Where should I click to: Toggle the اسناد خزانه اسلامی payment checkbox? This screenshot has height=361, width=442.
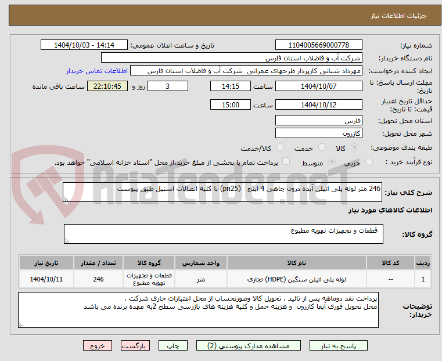point(286,161)
